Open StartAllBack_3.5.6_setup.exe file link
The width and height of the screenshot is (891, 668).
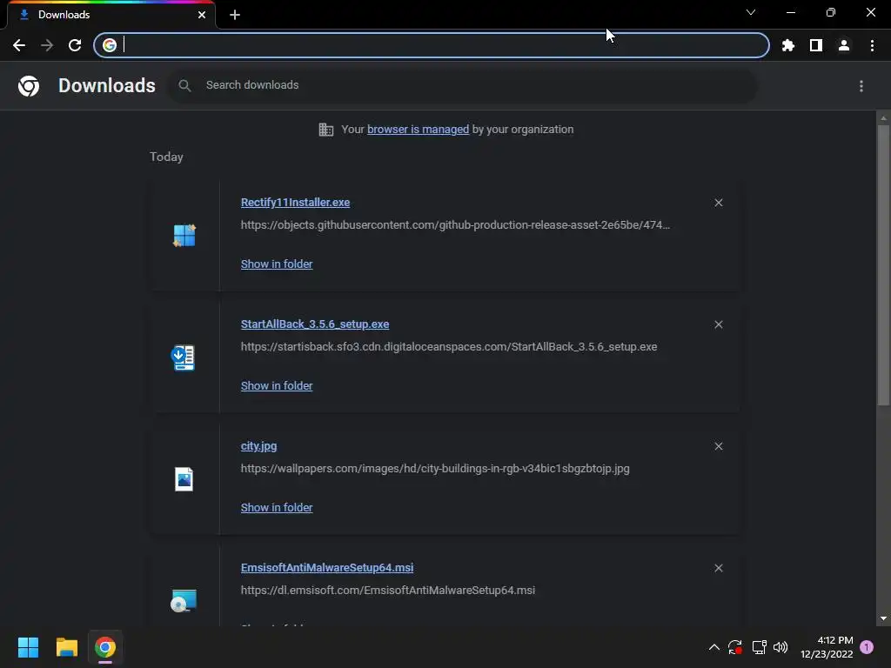[x=315, y=324]
